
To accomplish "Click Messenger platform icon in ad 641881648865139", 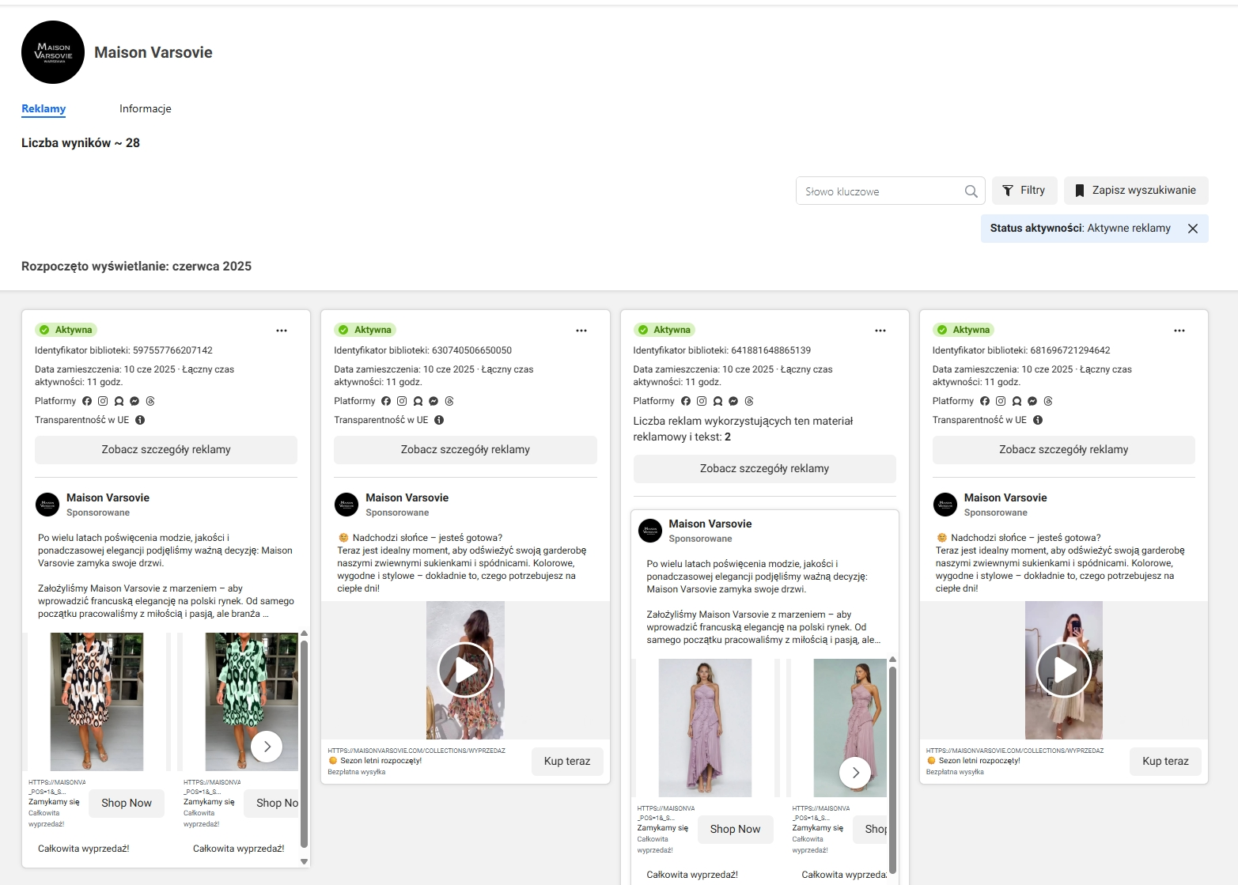I will 733,401.
